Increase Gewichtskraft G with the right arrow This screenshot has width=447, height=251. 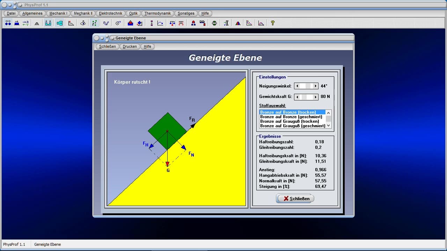(315, 97)
